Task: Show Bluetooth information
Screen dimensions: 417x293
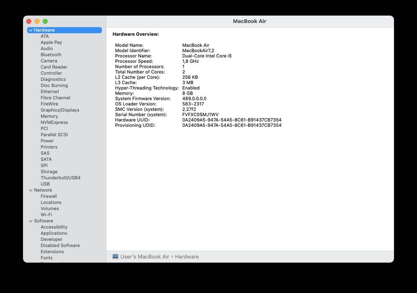Action: 51,54
